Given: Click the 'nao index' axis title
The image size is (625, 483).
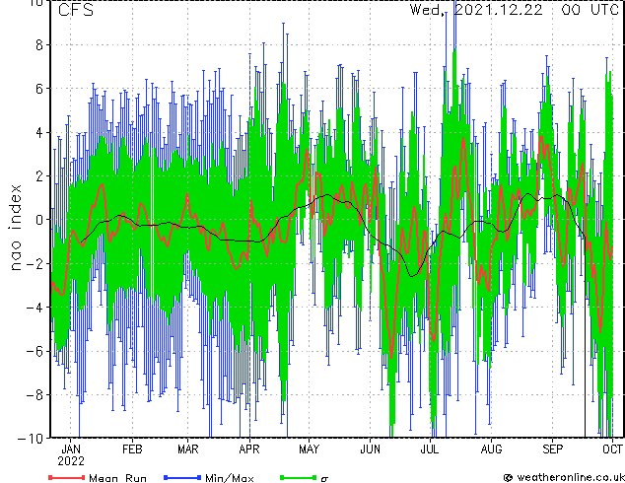Looking at the screenshot, I should tap(15, 228).
